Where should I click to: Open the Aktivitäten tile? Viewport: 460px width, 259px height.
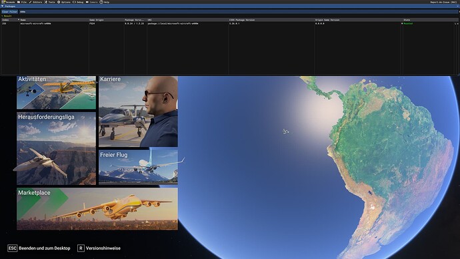(56, 93)
